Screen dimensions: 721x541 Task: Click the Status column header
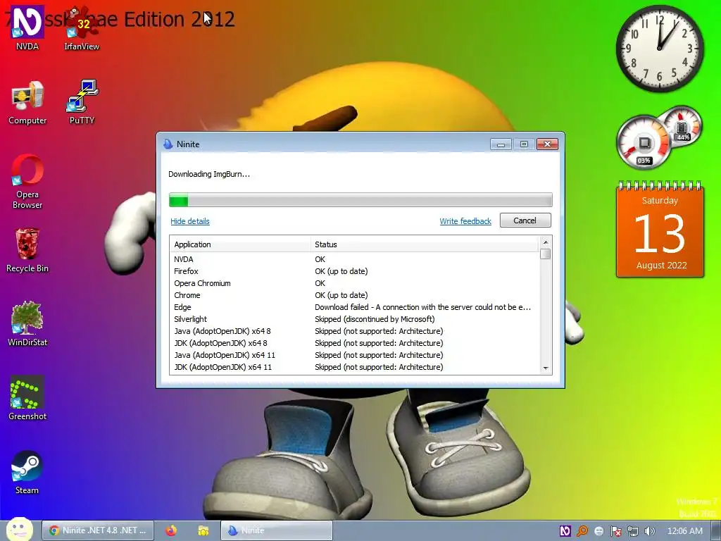[425, 244]
